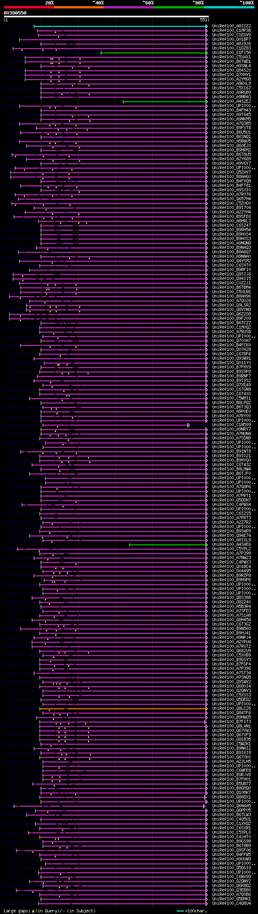Screen dimensions: 258x914
Task: Select the label UniRef100_B6TWE1
Action: [x=231, y=62]
